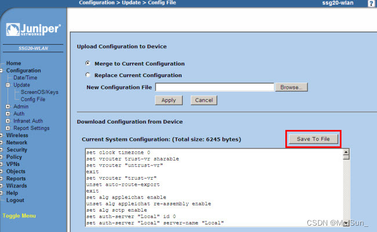The height and width of the screenshot is (232, 377).
Task: Open the Reports menu
Action: pyautogui.click(x=16, y=179)
